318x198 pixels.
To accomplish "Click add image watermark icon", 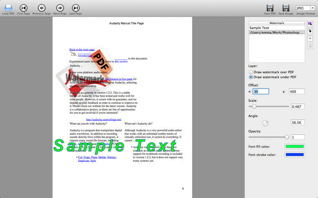I will pyautogui.click(x=310, y=24).
